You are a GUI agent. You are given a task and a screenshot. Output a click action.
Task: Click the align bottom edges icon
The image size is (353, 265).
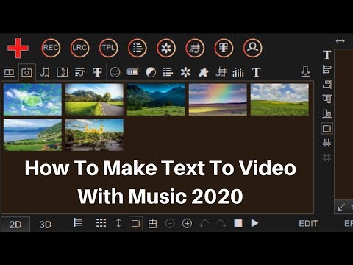pos(327,113)
